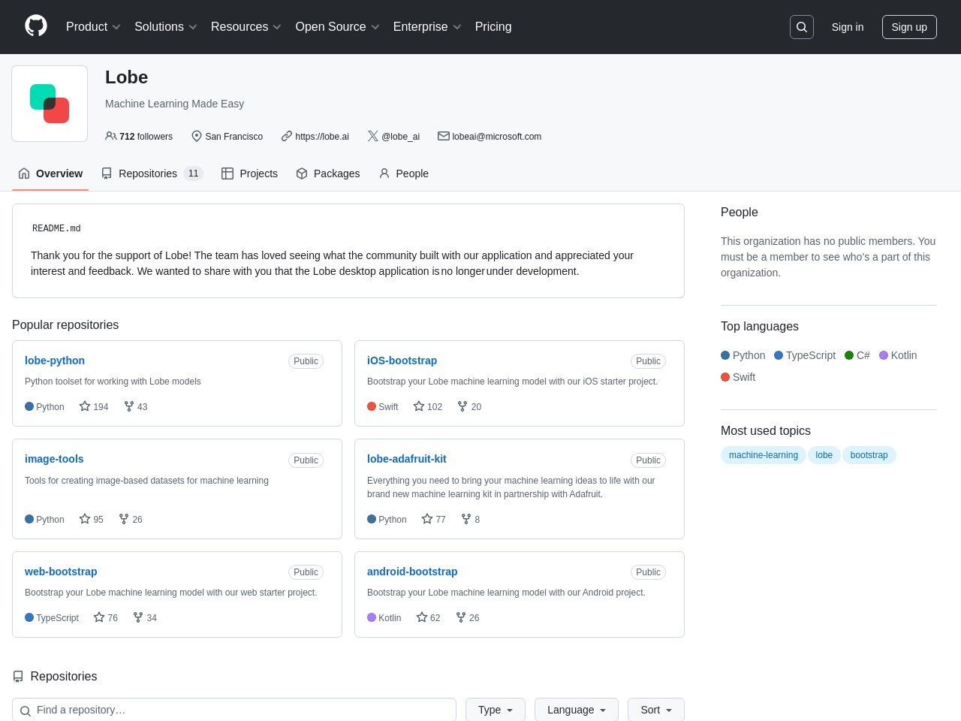Click star count icon for lobe-python
This screenshot has width=961, height=721.
85,406
